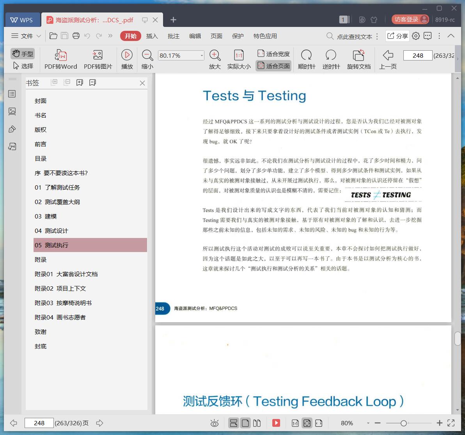This screenshot has height=435, width=465.
Task: Zoom out with the 缩小 magnifier
Action: coord(147,60)
